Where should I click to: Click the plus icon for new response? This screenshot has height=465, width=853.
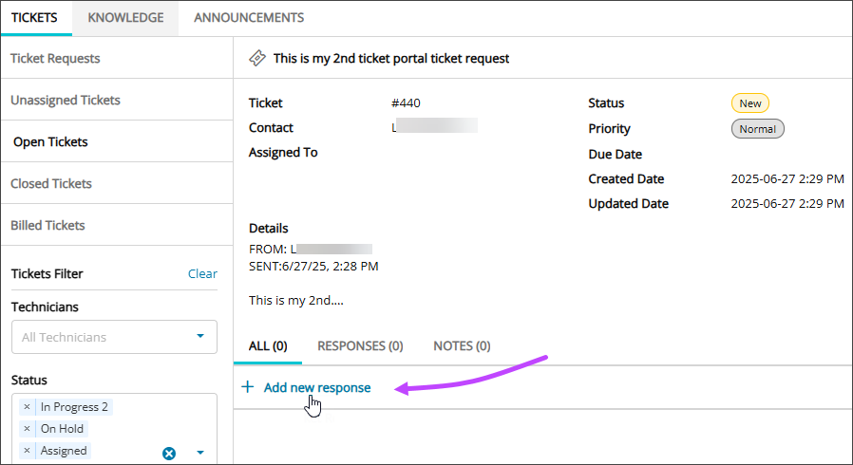click(248, 387)
